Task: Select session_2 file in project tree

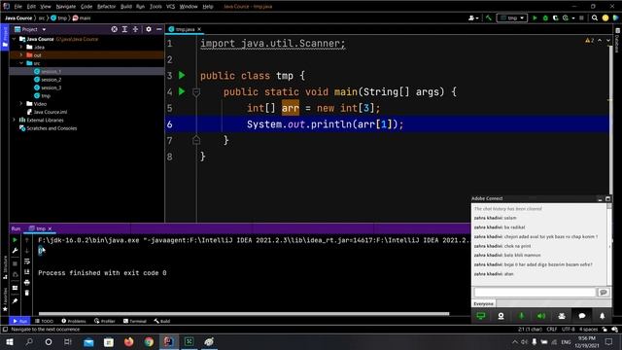Action: pyautogui.click(x=51, y=80)
